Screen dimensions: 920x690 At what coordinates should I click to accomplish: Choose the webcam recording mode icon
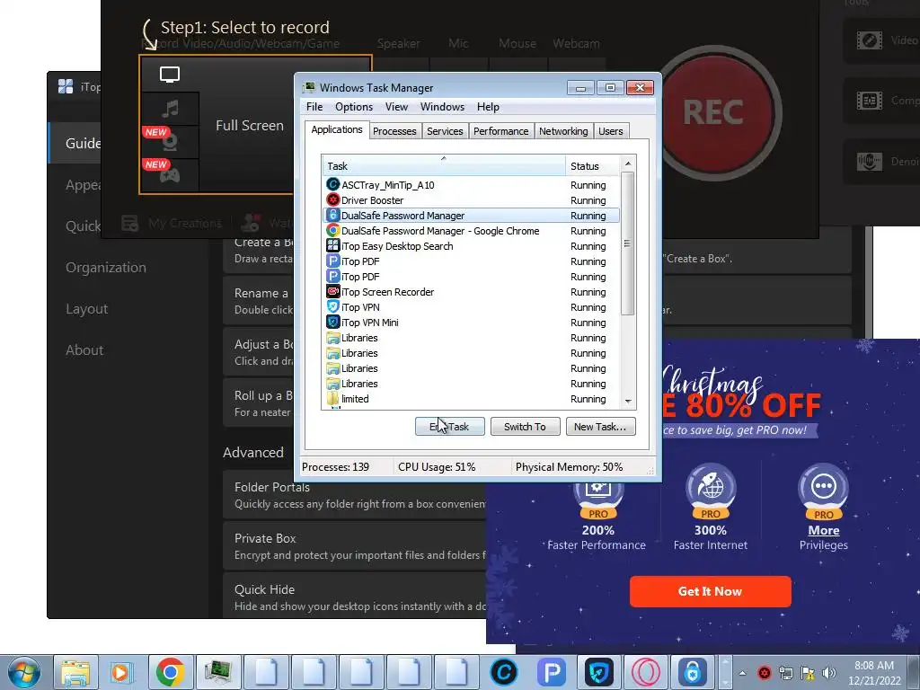[x=170, y=141]
